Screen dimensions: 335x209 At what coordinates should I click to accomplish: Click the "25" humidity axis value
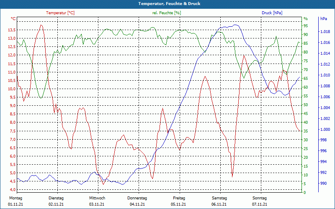(x=306, y=149)
